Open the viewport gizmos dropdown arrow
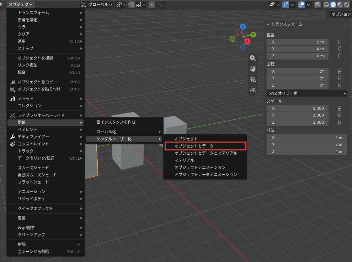The height and width of the screenshot is (262, 352). pos(292,5)
